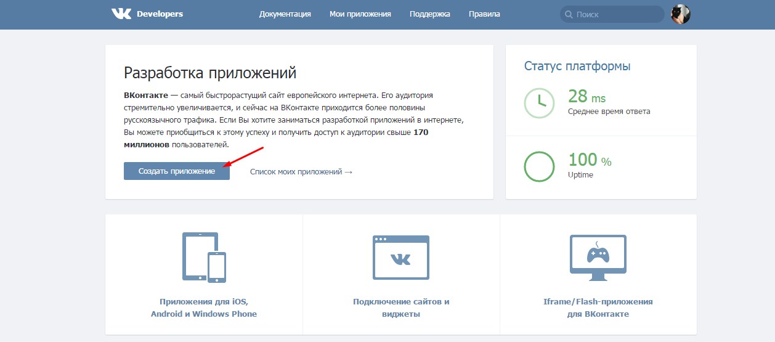775x342 pixels.
Task: Open Iframe/Flash-приложения для ВКонтакте link
Action: 598,307
